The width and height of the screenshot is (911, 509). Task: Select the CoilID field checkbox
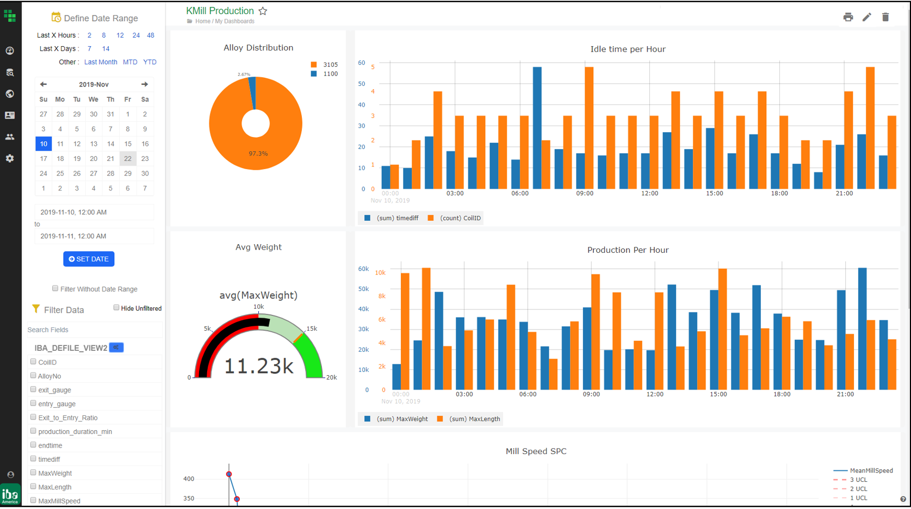point(33,362)
